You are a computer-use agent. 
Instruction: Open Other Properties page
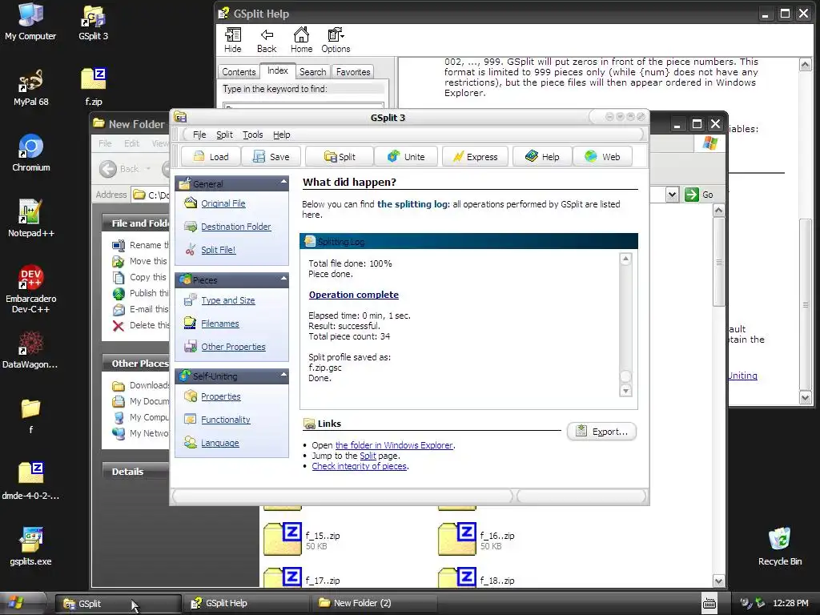pos(233,347)
